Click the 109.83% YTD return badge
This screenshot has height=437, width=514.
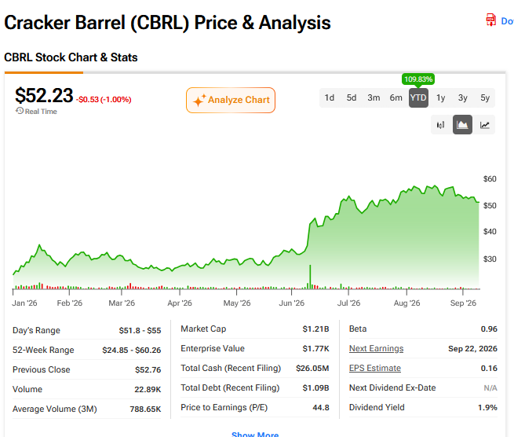pos(418,79)
